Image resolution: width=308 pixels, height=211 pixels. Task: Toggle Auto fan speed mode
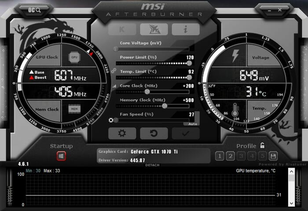click(x=193, y=124)
